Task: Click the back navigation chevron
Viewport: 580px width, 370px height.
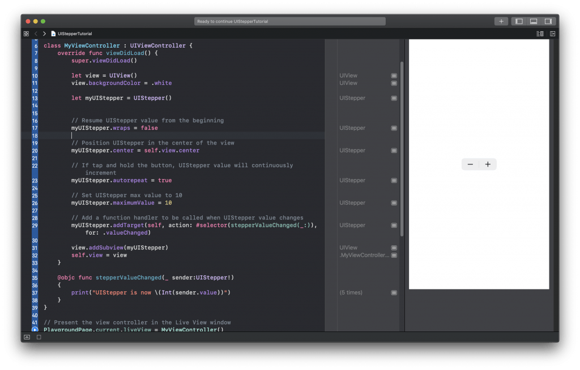Action: 36,33
